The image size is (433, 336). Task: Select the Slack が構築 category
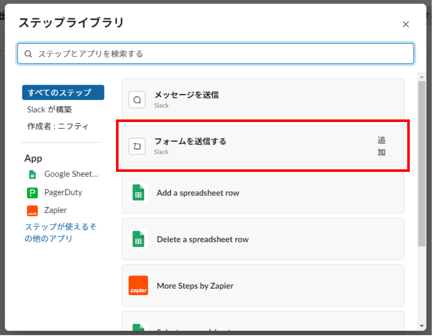click(49, 110)
